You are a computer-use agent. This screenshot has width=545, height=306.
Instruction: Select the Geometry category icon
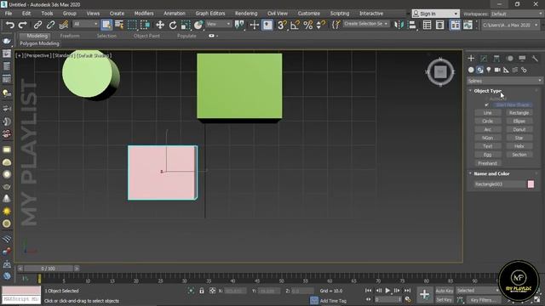coord(471,70)
